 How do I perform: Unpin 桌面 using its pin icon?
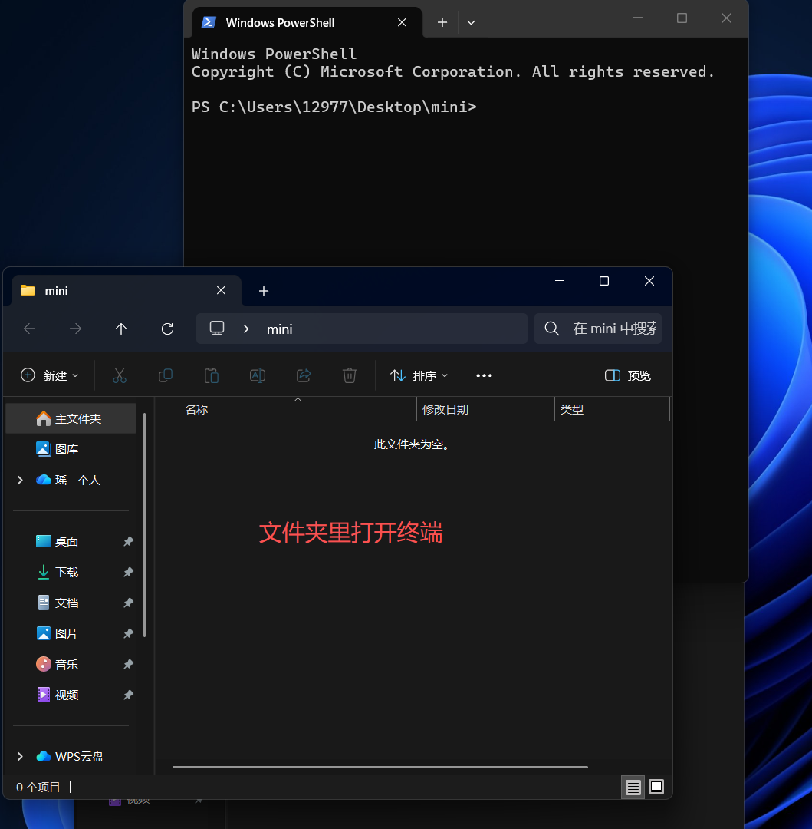128,541
